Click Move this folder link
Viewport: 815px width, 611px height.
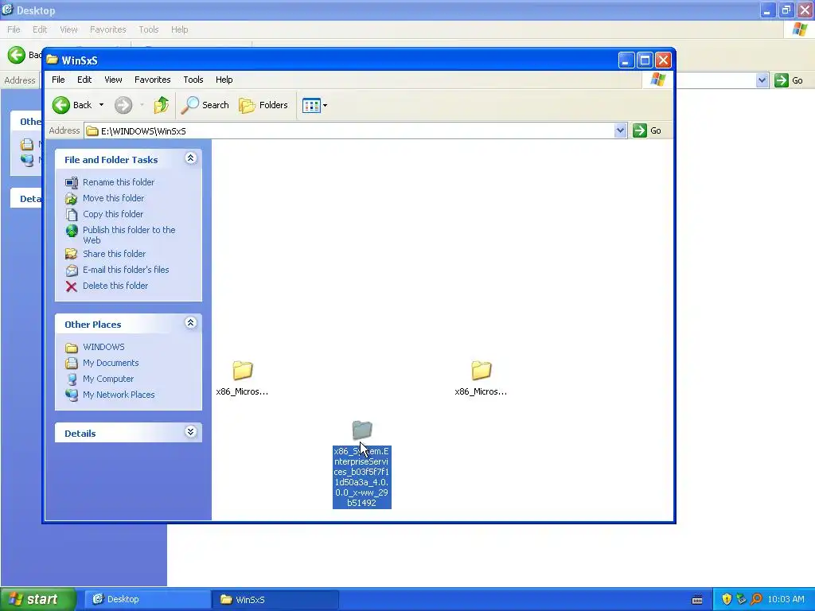[x=113, y=198]
